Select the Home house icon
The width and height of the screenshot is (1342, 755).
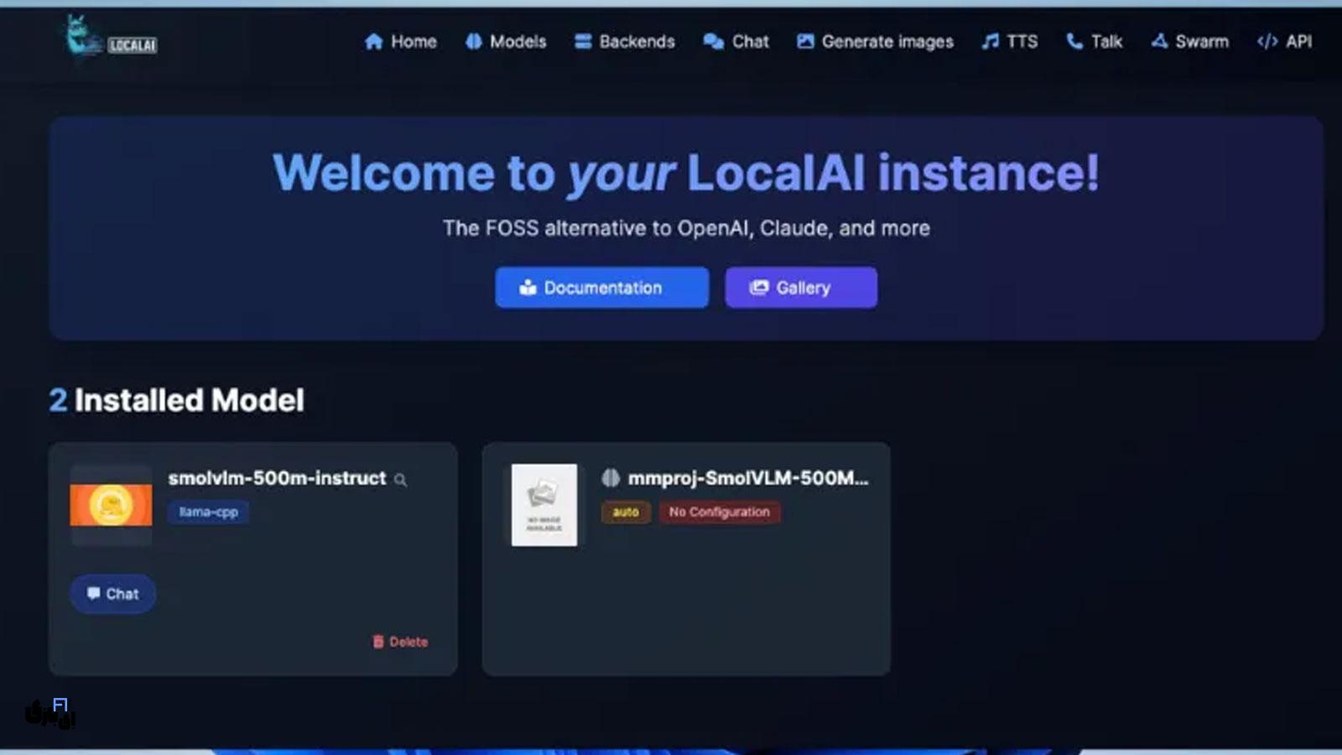(x=372, y=41)
